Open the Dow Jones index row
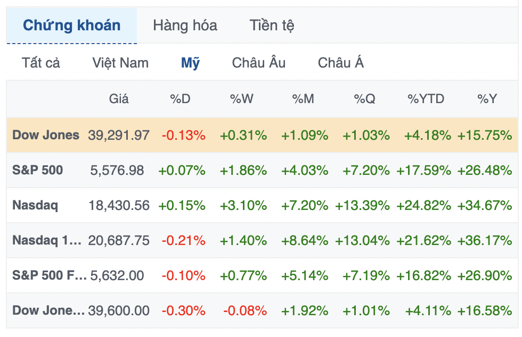The image size is (522, 337). [x=262, y=135]
